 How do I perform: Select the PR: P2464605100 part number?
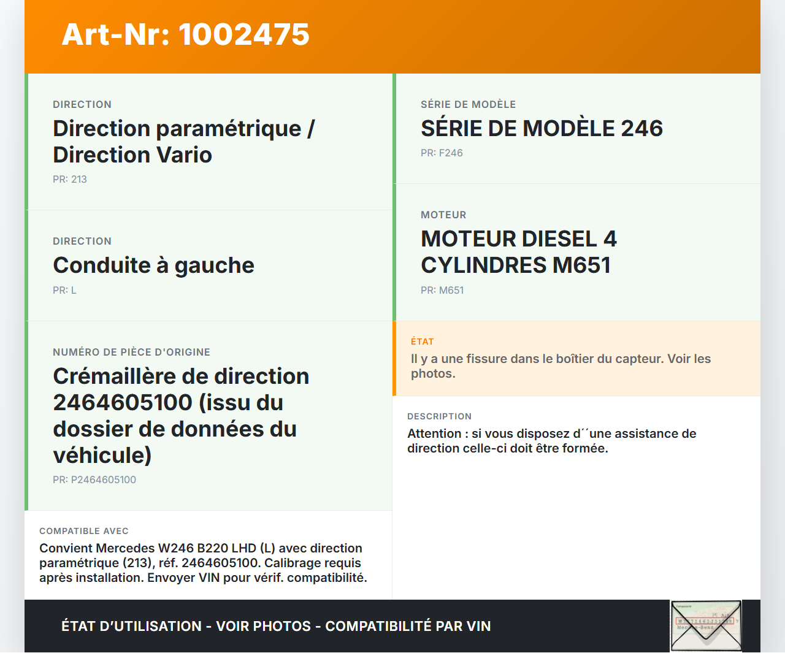point(94,479)
